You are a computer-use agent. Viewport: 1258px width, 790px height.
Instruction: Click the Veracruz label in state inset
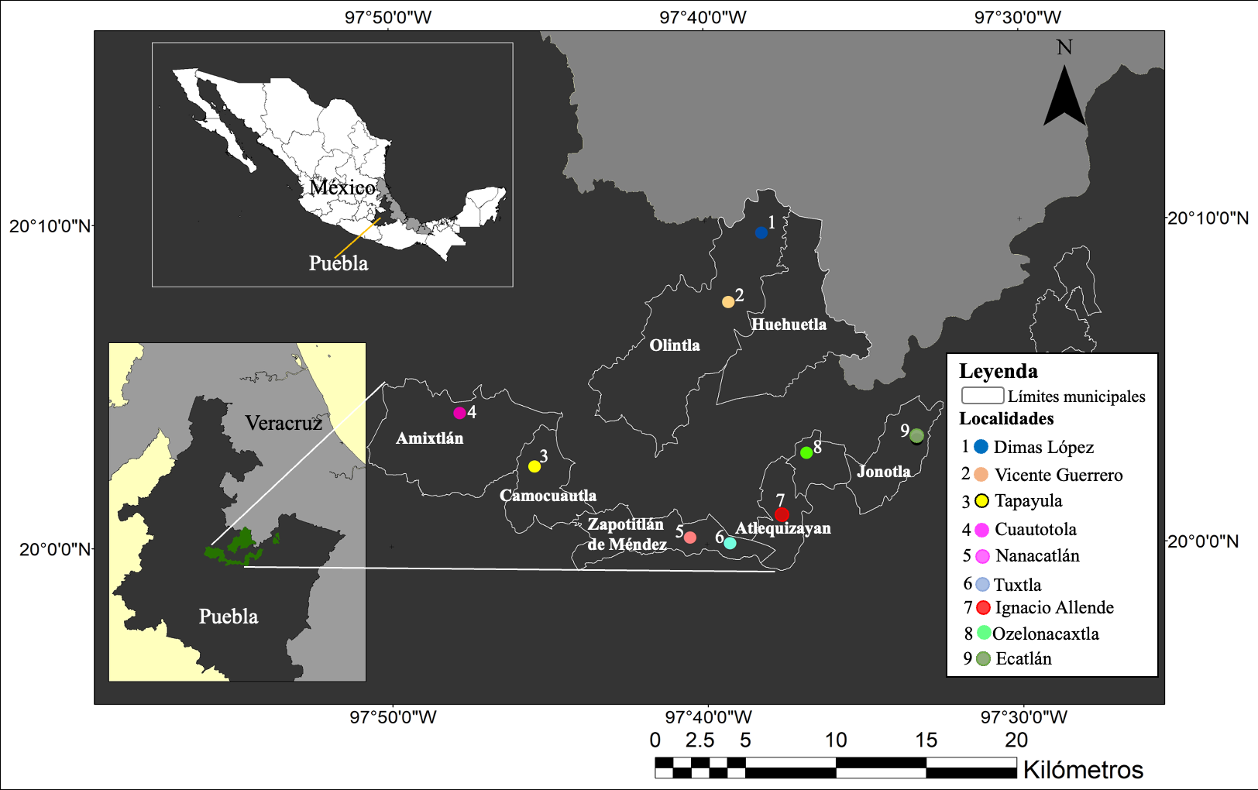point(284,423)
